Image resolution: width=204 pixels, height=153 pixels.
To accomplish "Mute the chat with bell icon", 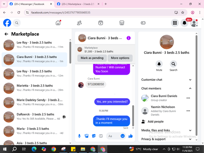I will [x=159, y=64].
